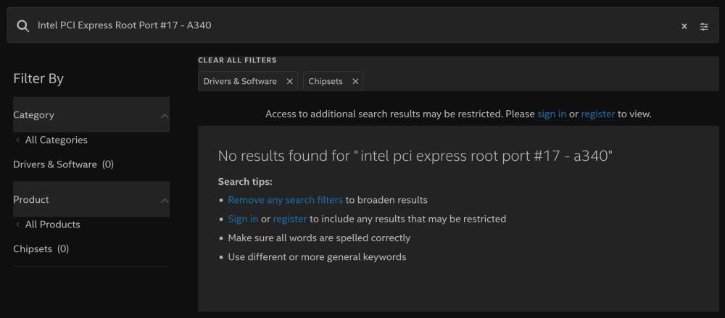Click the Sign in link in search tips
Viewport: 725px width, 318px height.
[243, 219]
